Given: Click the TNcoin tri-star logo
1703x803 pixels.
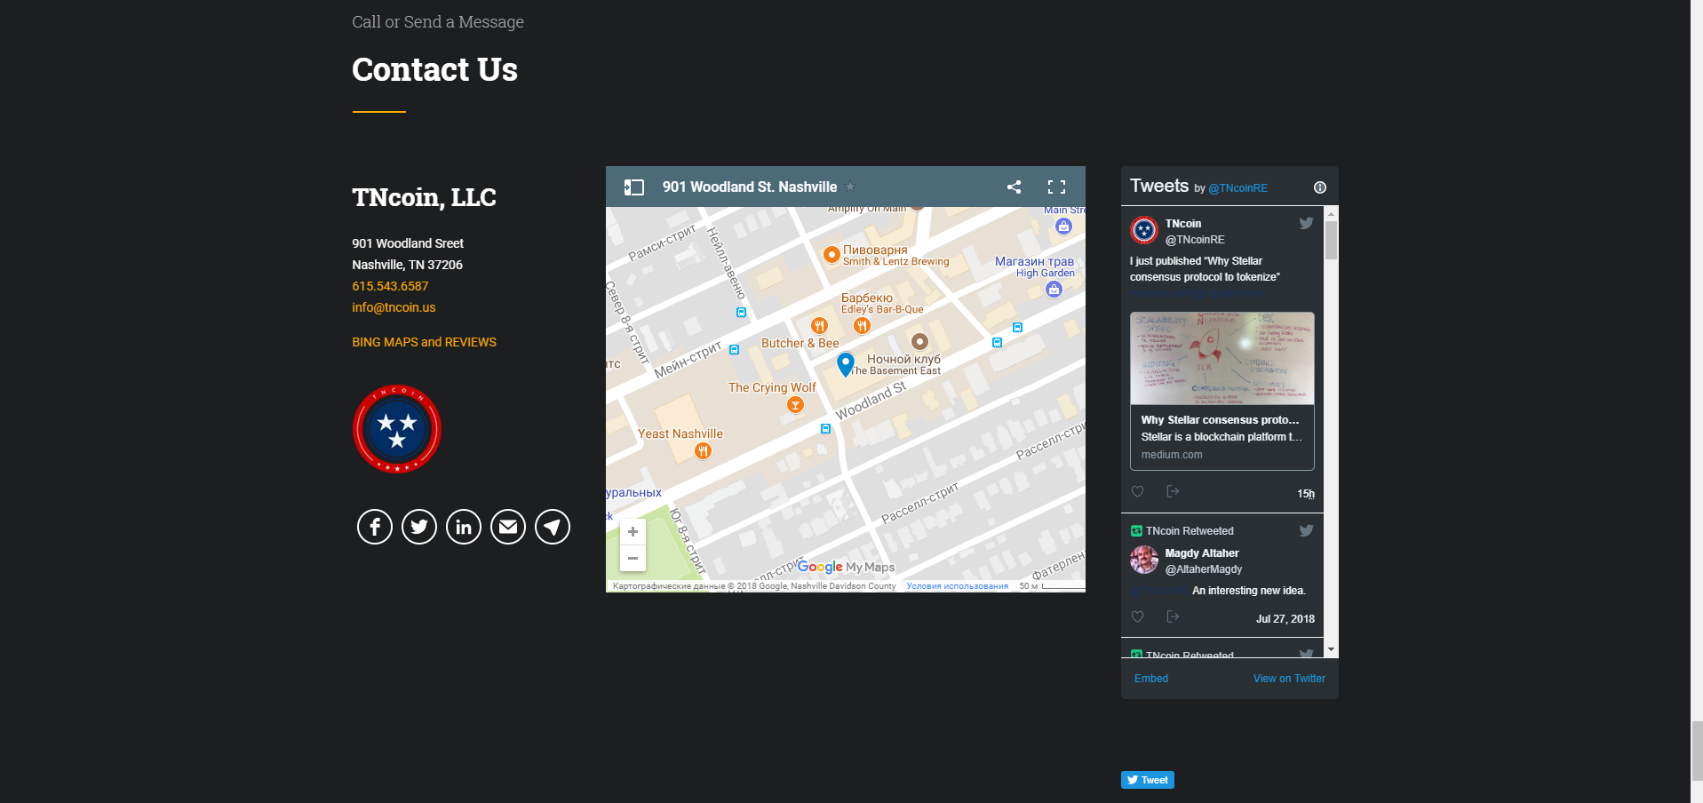Looking at the screenshot, I should (397, 429).
